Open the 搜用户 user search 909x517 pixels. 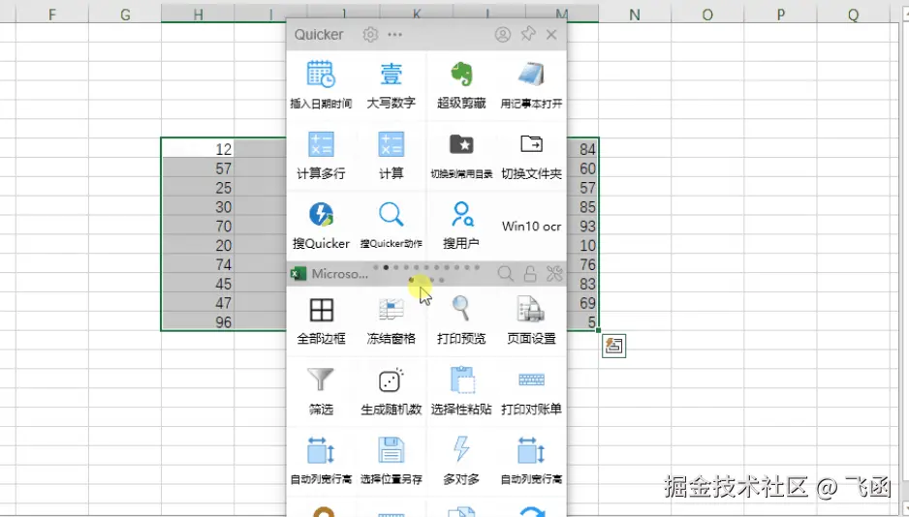[x=461, y=226]
